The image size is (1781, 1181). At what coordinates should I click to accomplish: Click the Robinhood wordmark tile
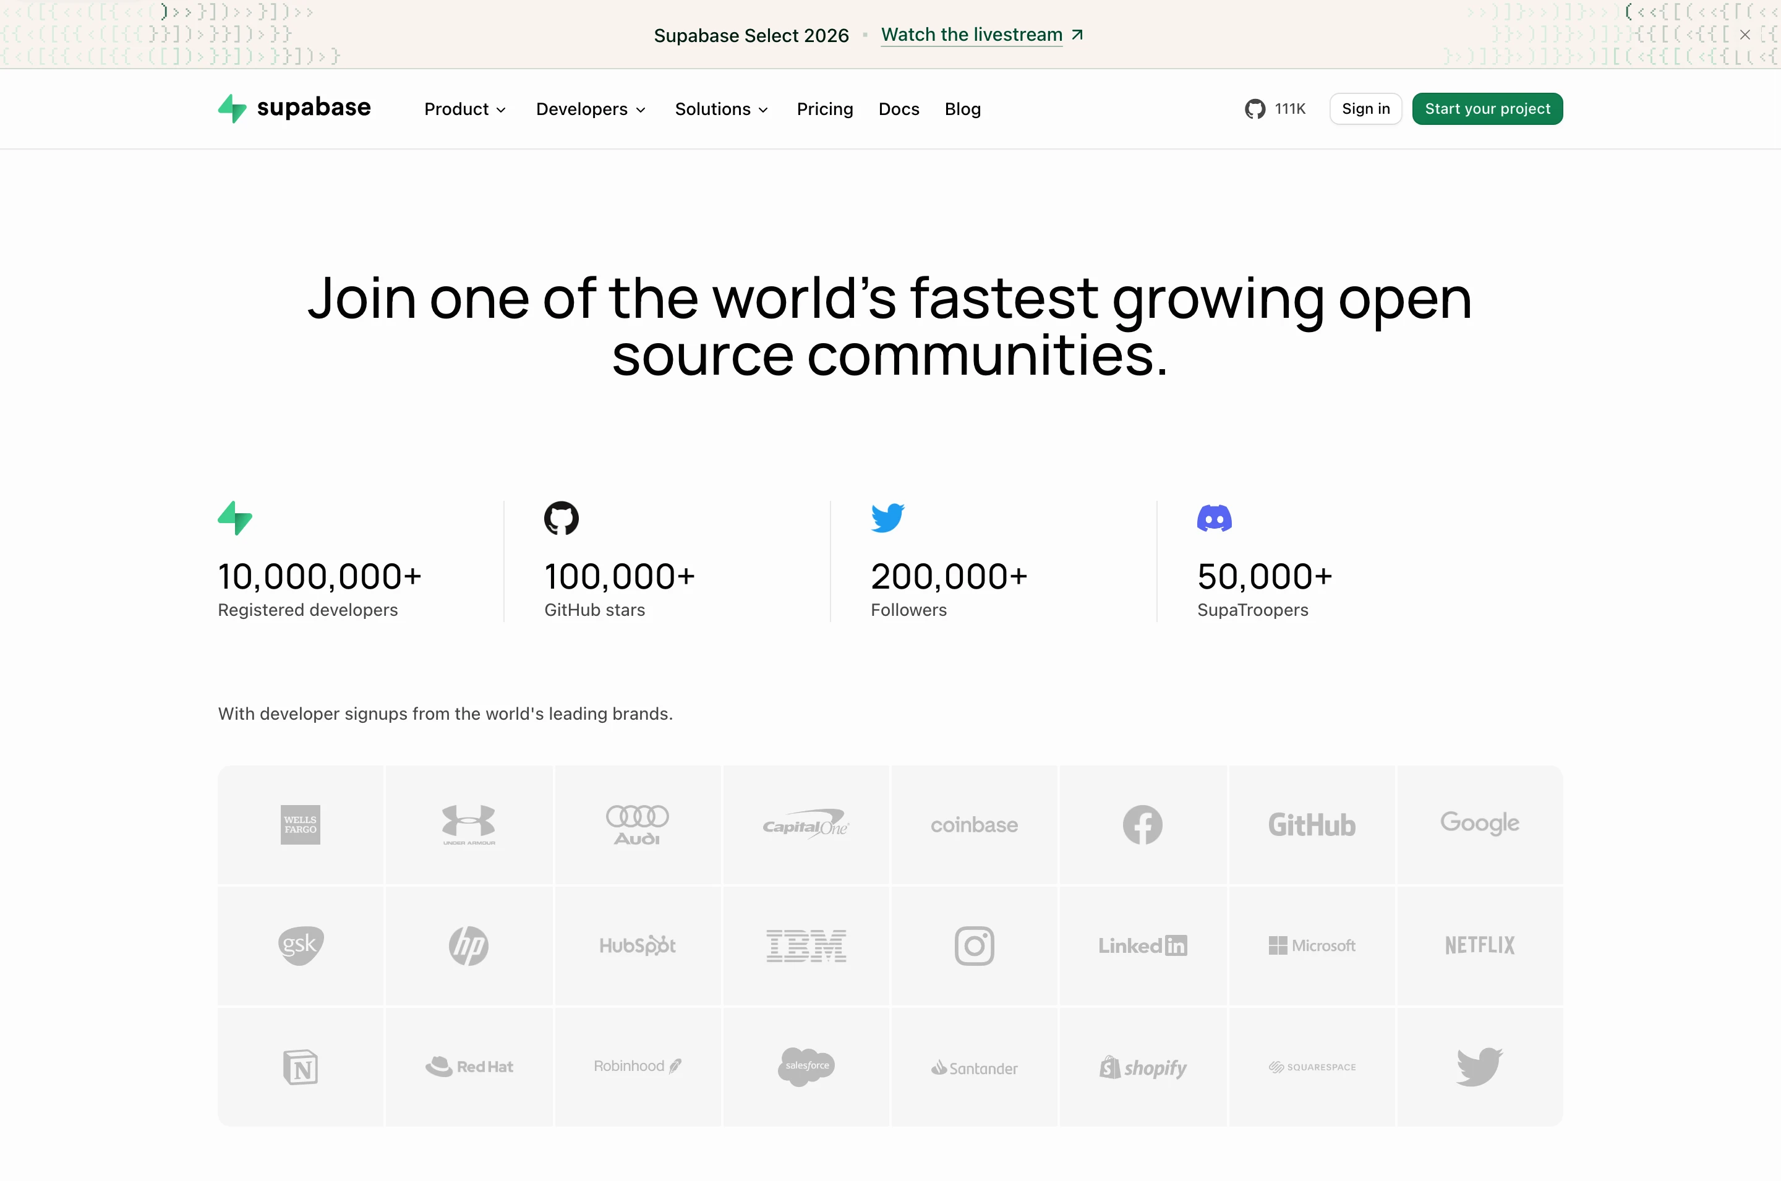637,1066
